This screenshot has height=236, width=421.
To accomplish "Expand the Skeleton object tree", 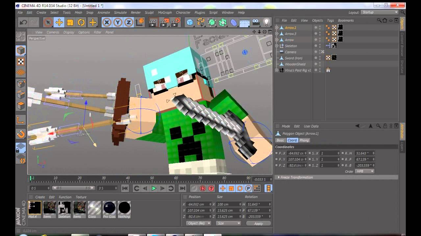I will pyautogui.click(x=277, y=46).
